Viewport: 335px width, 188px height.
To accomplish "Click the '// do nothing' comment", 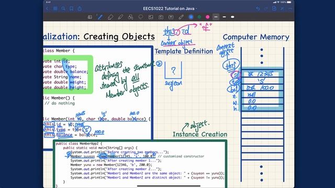I will tap(60, 103).
